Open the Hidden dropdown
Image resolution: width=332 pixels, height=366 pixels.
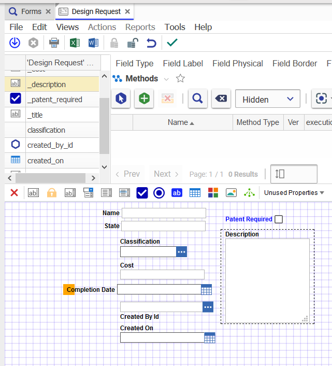267,99
